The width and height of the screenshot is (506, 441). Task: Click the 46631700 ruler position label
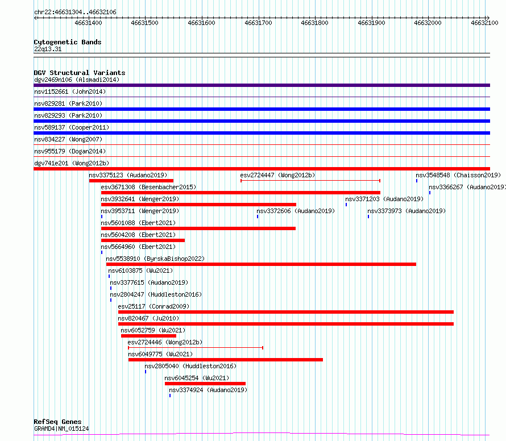258,23
